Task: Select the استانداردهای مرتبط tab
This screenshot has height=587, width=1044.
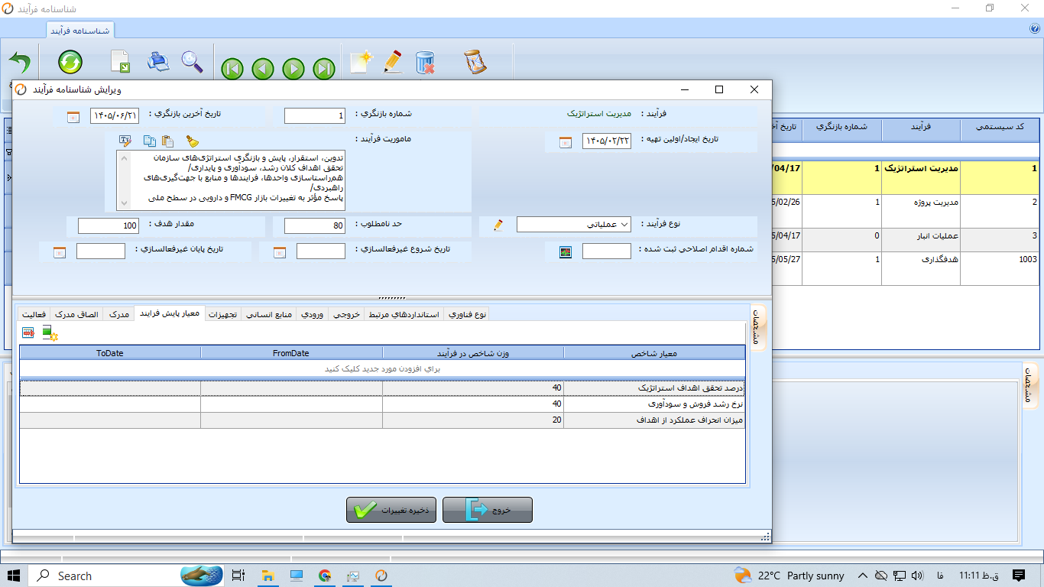Action: (x=405, y=314)
